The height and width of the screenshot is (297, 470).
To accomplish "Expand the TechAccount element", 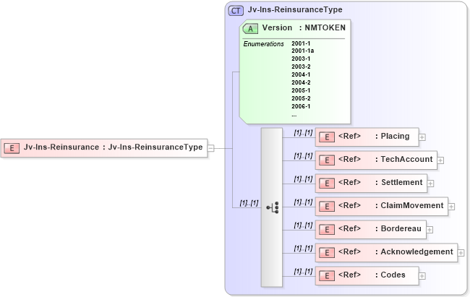I will [x=440, y=160].
